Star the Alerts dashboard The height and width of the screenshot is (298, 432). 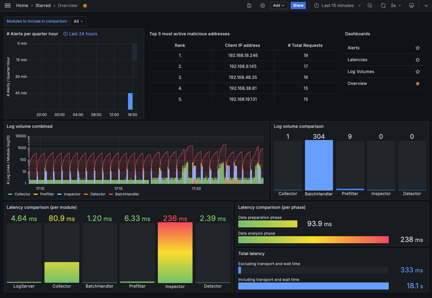[418, 48]
